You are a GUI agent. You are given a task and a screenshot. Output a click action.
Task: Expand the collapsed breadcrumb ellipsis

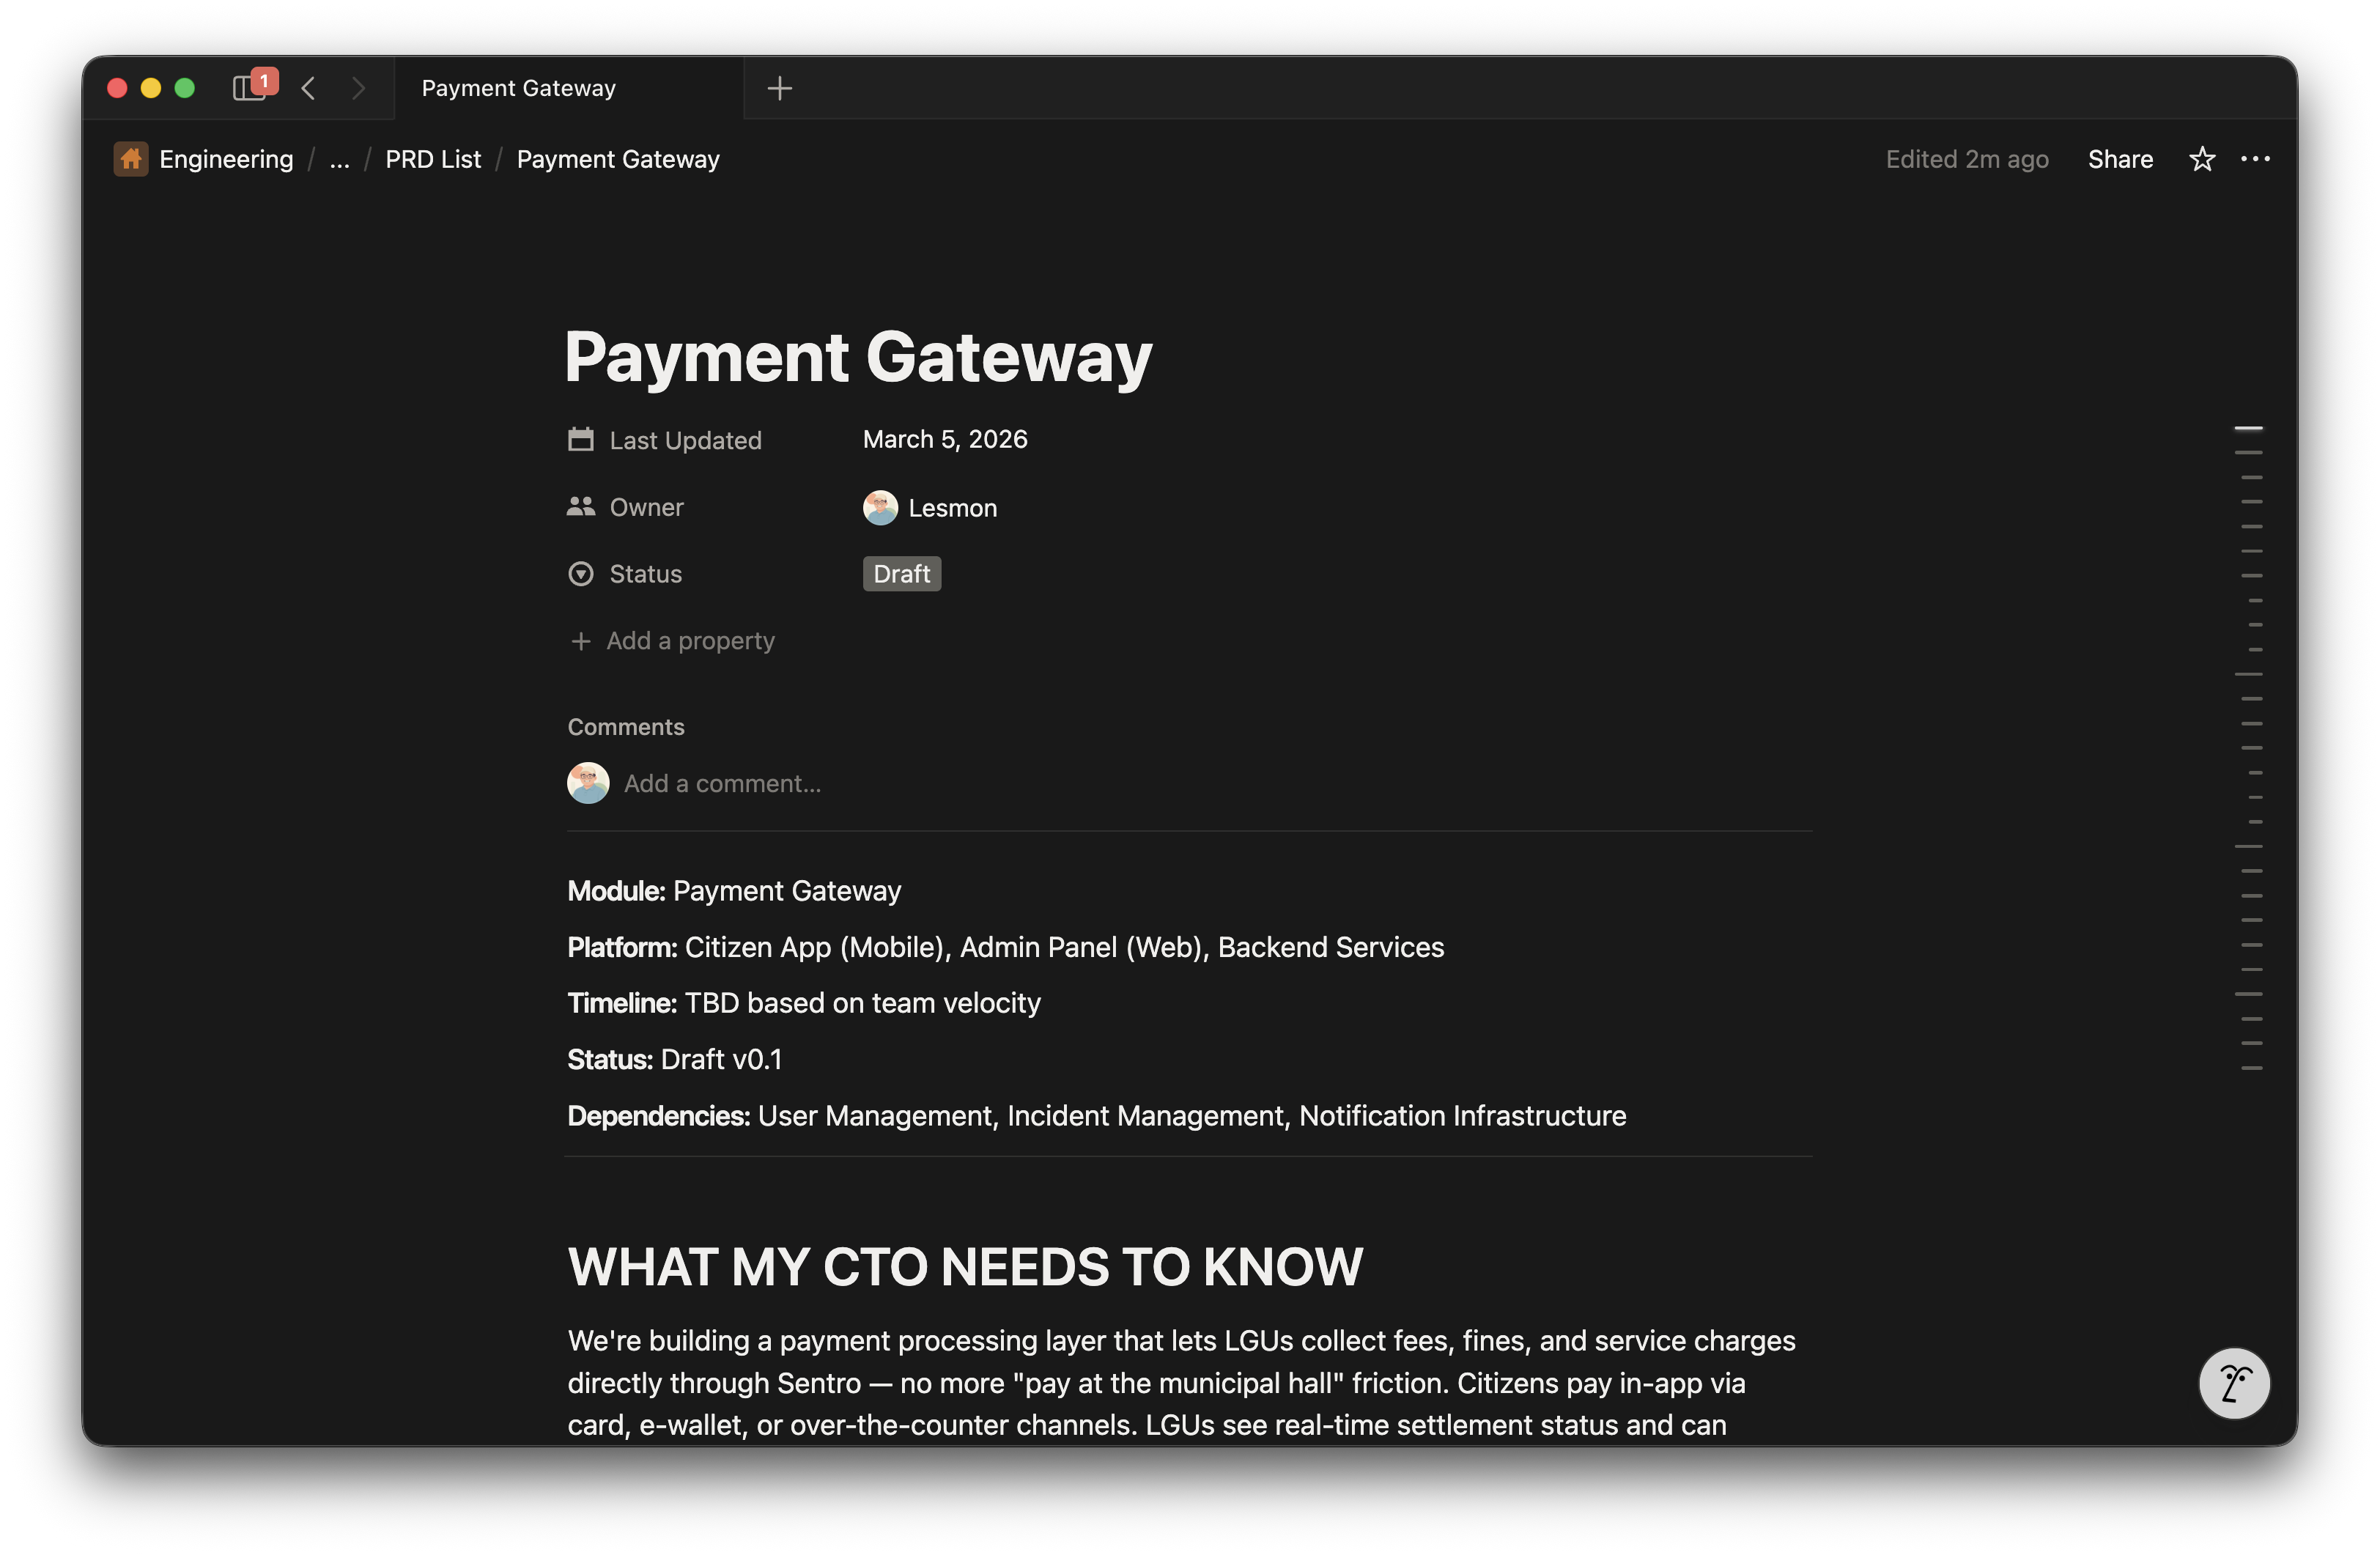[x=339, y=159]
